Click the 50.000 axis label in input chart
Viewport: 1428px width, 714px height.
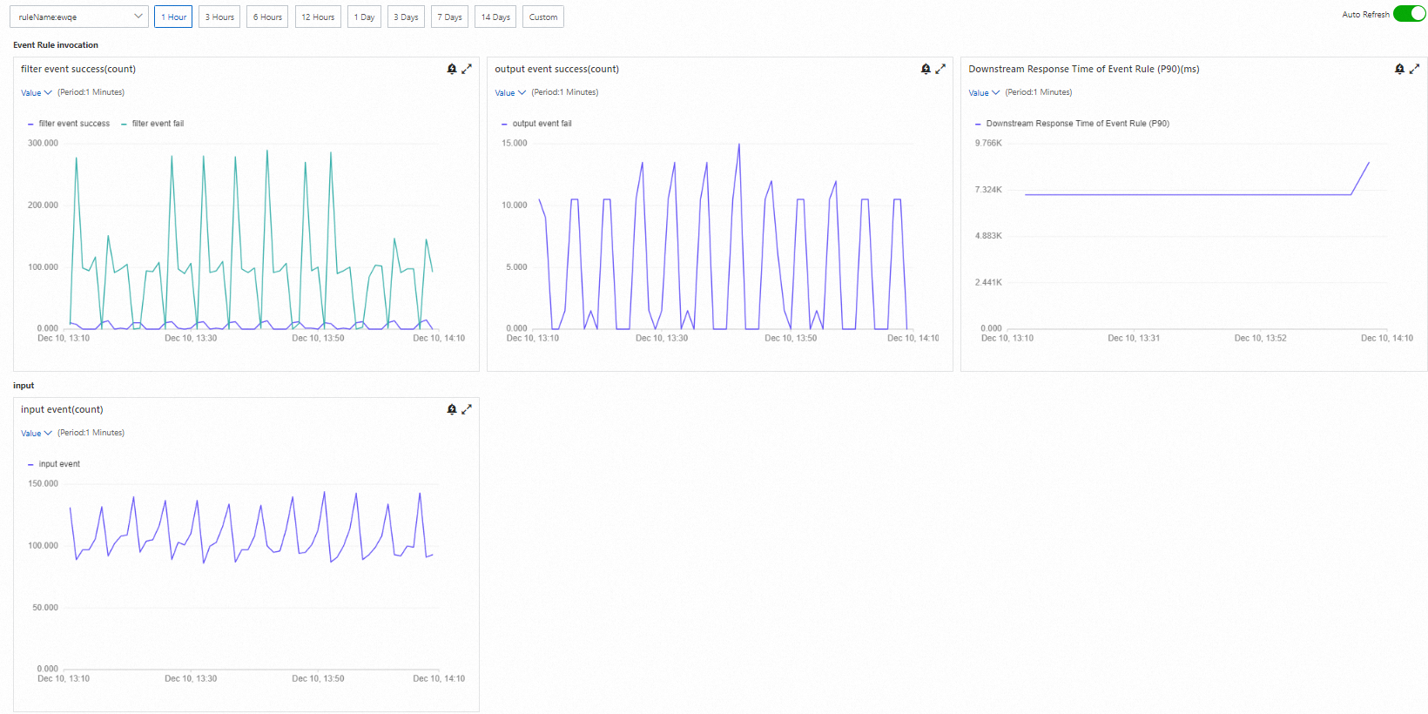45,608
